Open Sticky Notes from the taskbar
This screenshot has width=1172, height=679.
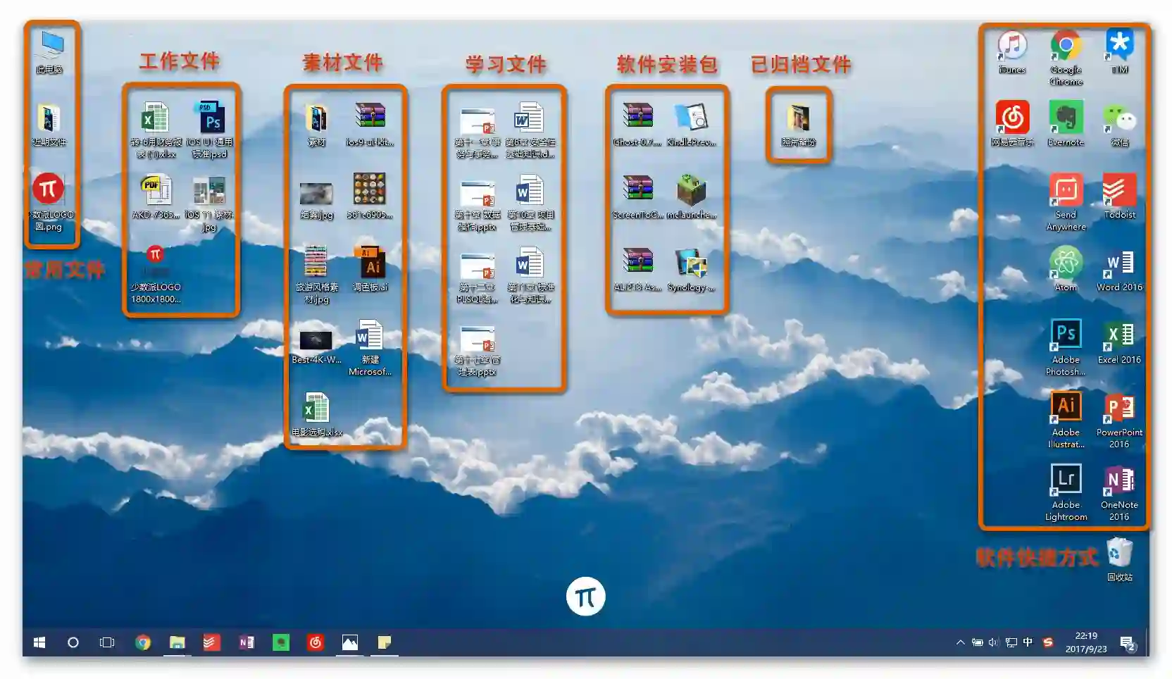384,642
